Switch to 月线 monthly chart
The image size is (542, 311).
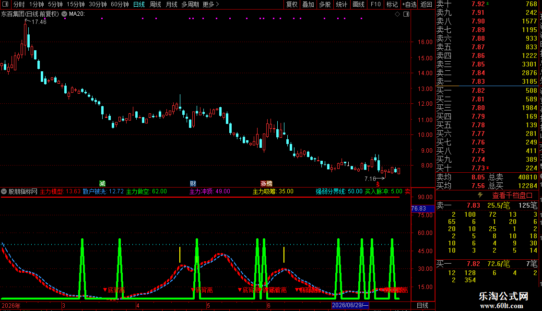pyautogui.click(x=171, y=4)
